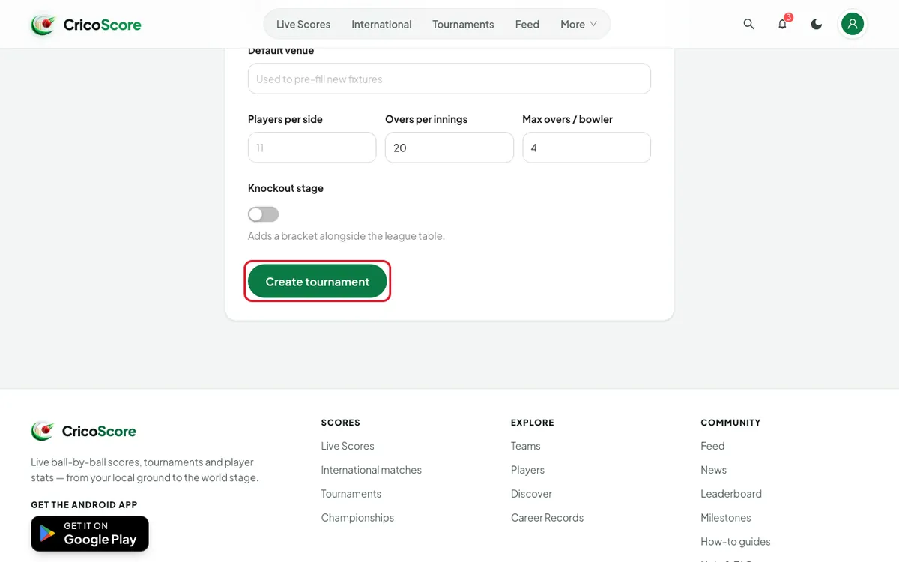Click the footer CricoScore logo
This screenshot has height=562, width=899.
(x=84, y=431)
